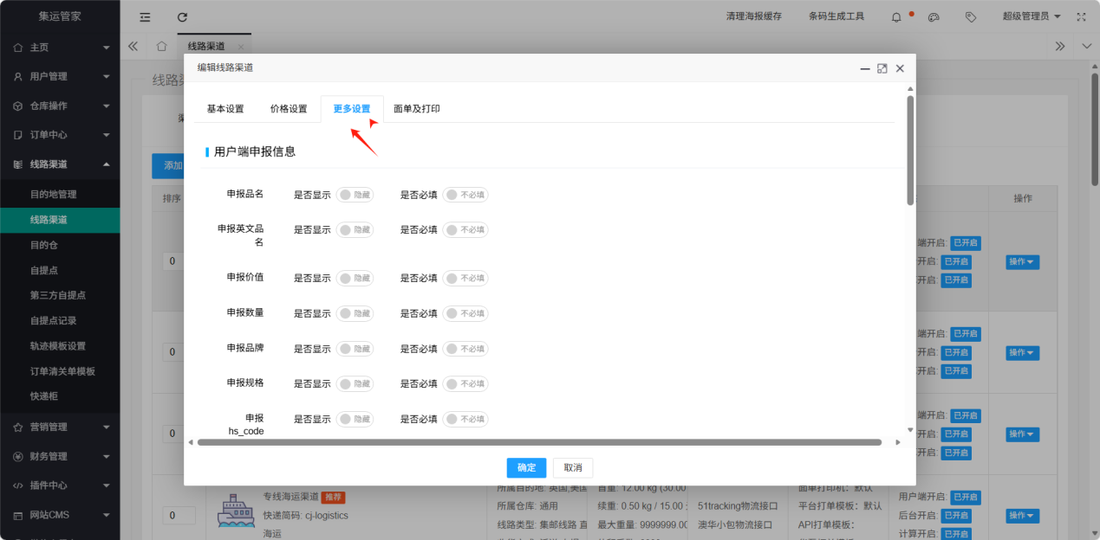This screenshot has height=540, width=1100.
Task: Toggle 申报品名 是否必填 switch
Action: pos(465,195)
